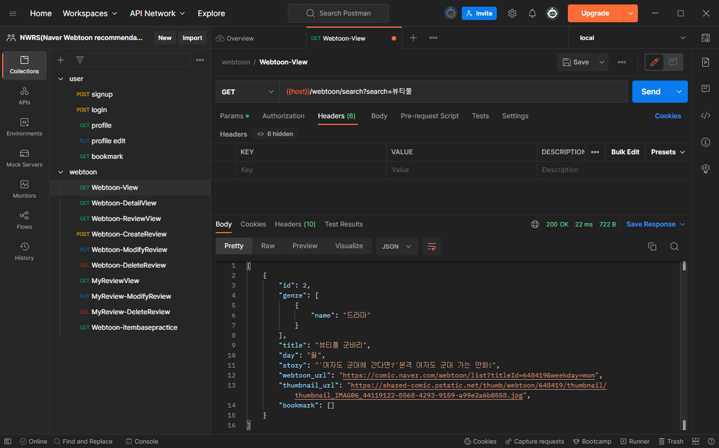The width and height of the screenshot is (719, 448).
Task: Open the GET method dropdown
Action: click(248, 92)
